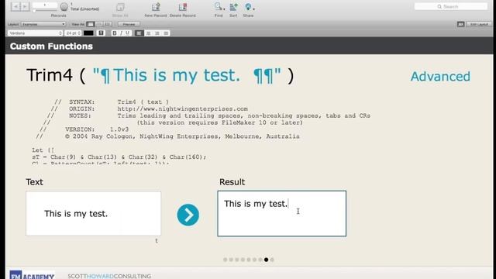Click the found set pie chart icon
Viewport: 496px width, 279px height.
coord(64,7)
